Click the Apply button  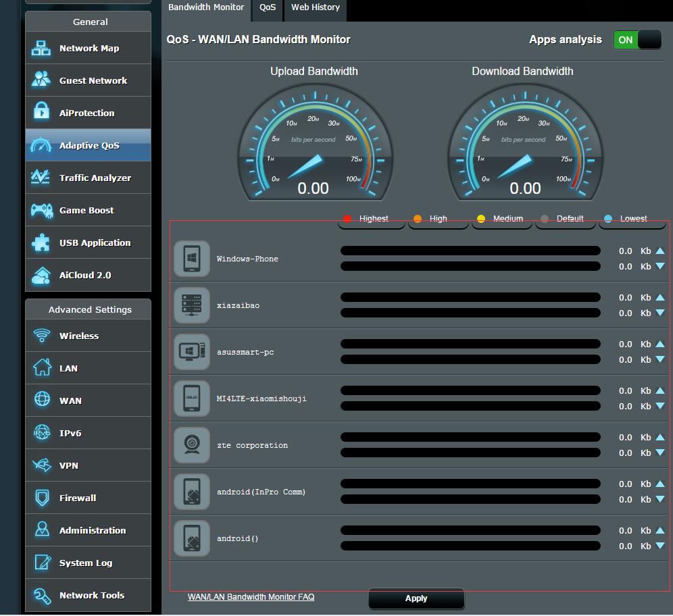[416, 598]
